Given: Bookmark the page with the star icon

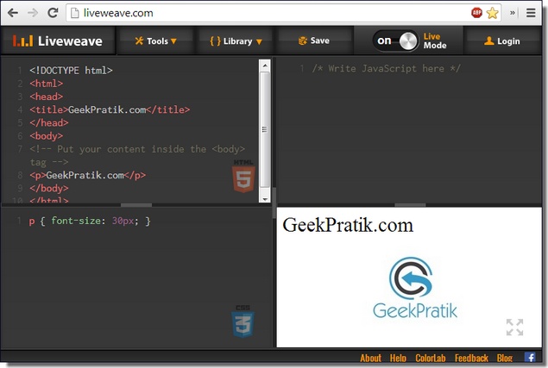Looking at the screenshot, I should [x=493, y=13].
